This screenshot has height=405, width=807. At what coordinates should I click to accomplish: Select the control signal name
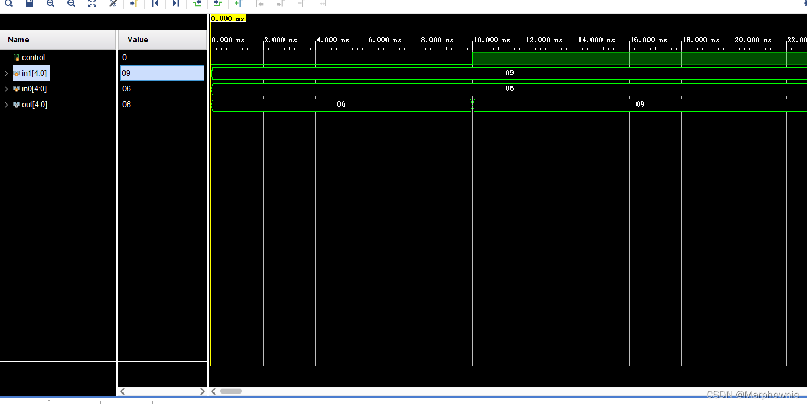33,57
